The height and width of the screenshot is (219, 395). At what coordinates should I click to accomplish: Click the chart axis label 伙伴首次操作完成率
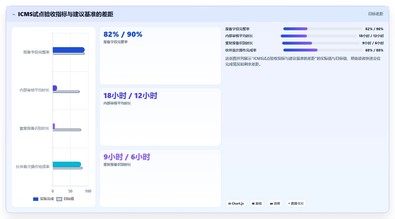pos(33,167)
